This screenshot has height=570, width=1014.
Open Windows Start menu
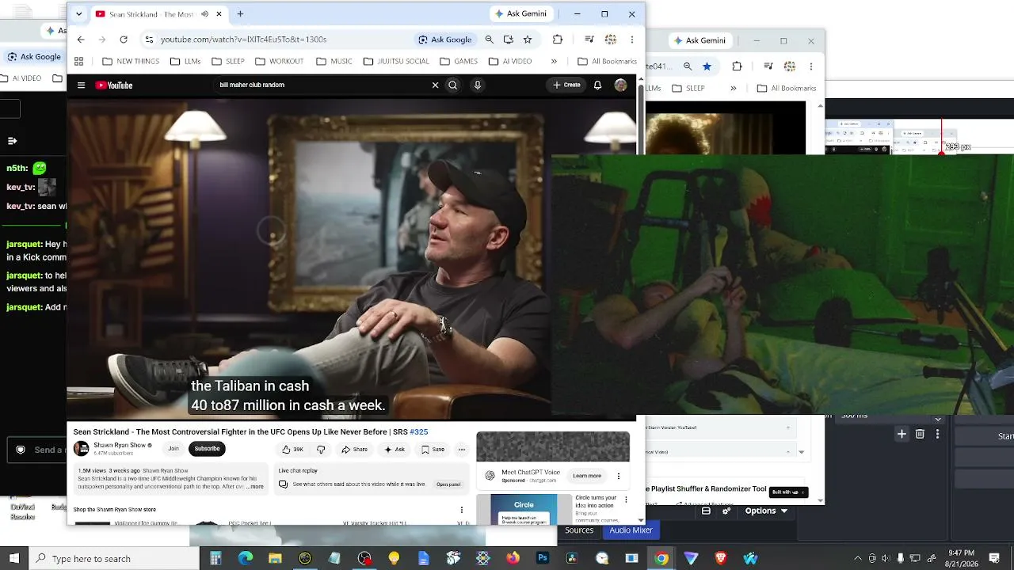point(13,558)
